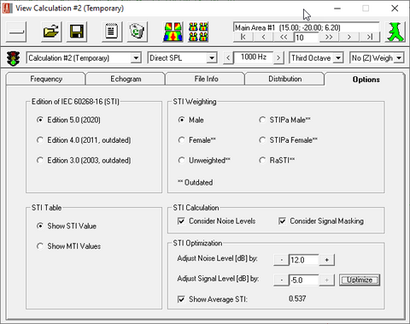Show the four-panel mapping view icon
Viewport: 410px width, 324px height.
click(198, 32)
